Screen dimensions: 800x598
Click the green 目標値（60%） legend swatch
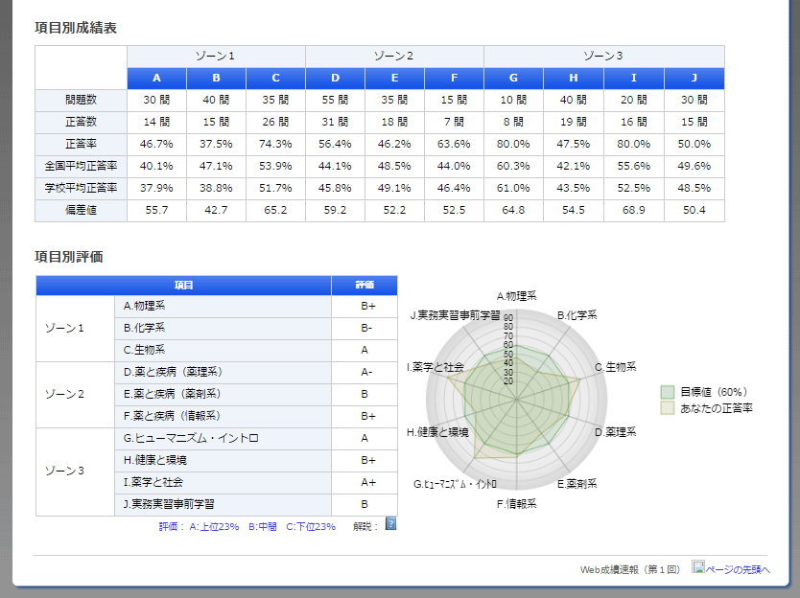pyautogui.click(x=667, y=392)
